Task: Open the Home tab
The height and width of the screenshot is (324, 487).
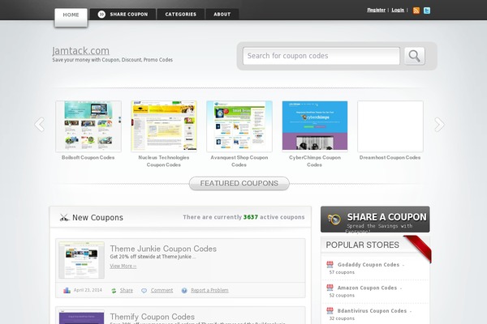Action: click(71, 15)
